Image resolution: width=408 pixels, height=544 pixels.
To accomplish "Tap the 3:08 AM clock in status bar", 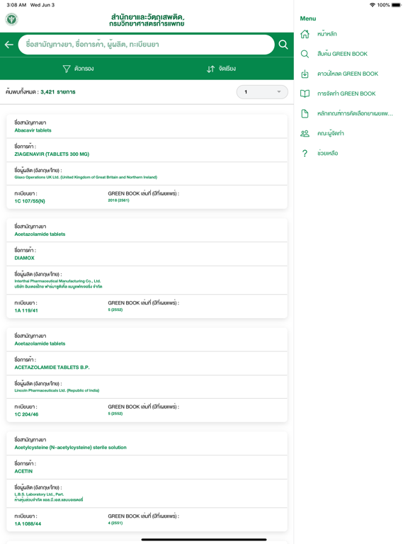I will [16, 5].
